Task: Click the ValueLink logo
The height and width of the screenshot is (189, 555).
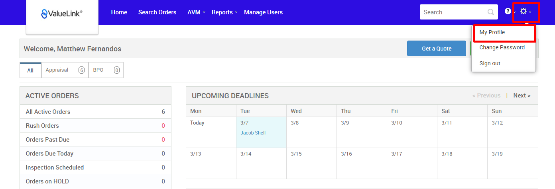Action: pos(62,14)
